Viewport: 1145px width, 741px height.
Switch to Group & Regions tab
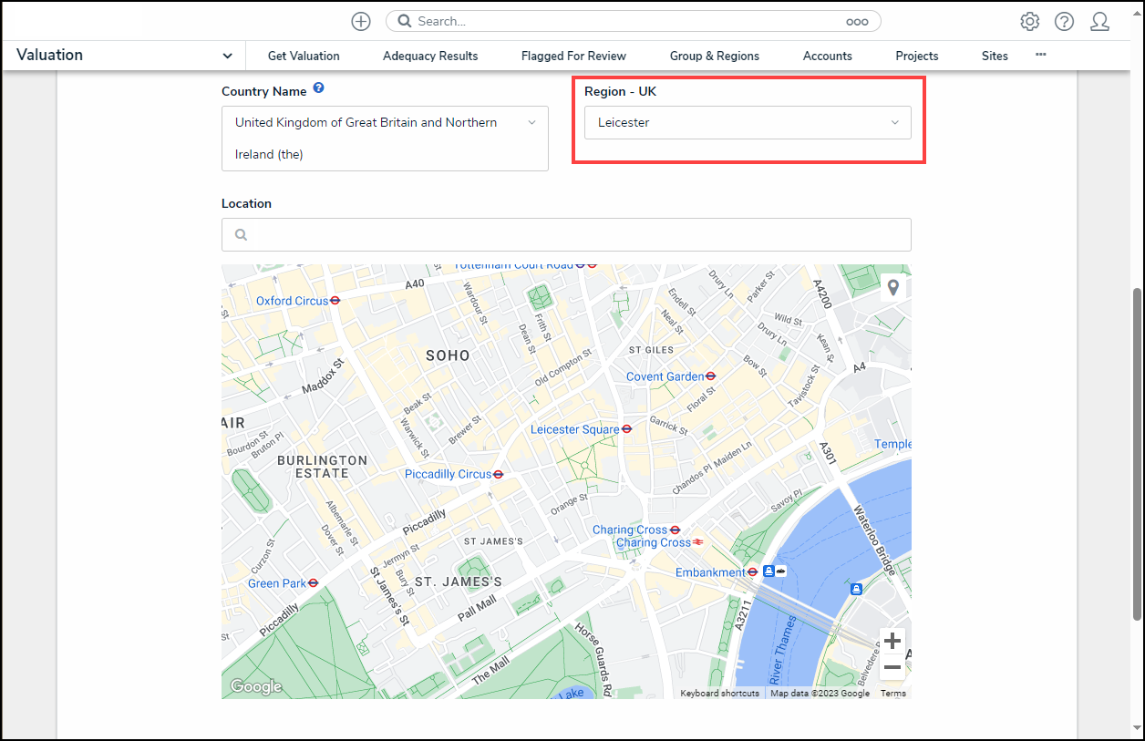click(x=715, y=56)
